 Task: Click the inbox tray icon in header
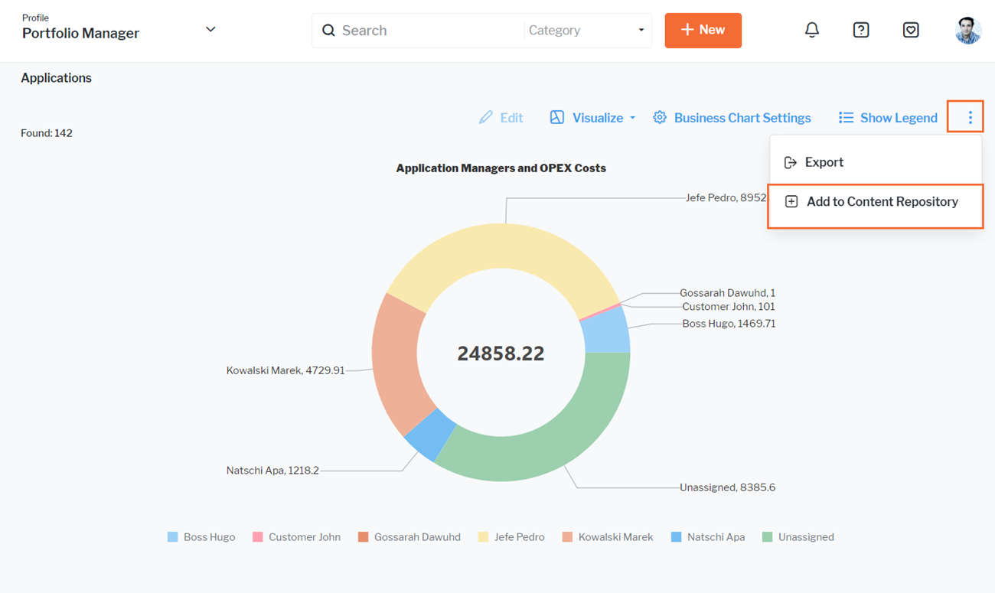(911, 30)
